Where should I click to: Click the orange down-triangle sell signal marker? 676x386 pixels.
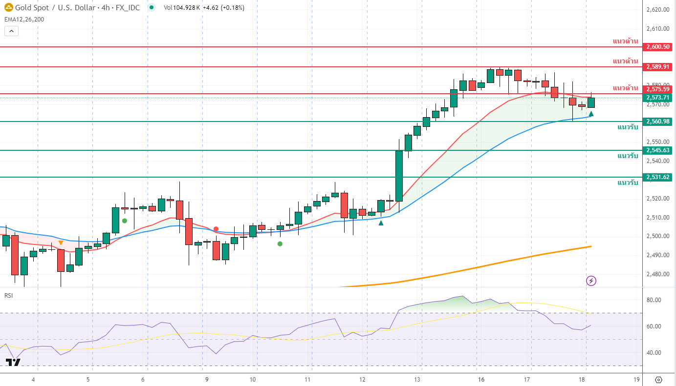(61, 243)
